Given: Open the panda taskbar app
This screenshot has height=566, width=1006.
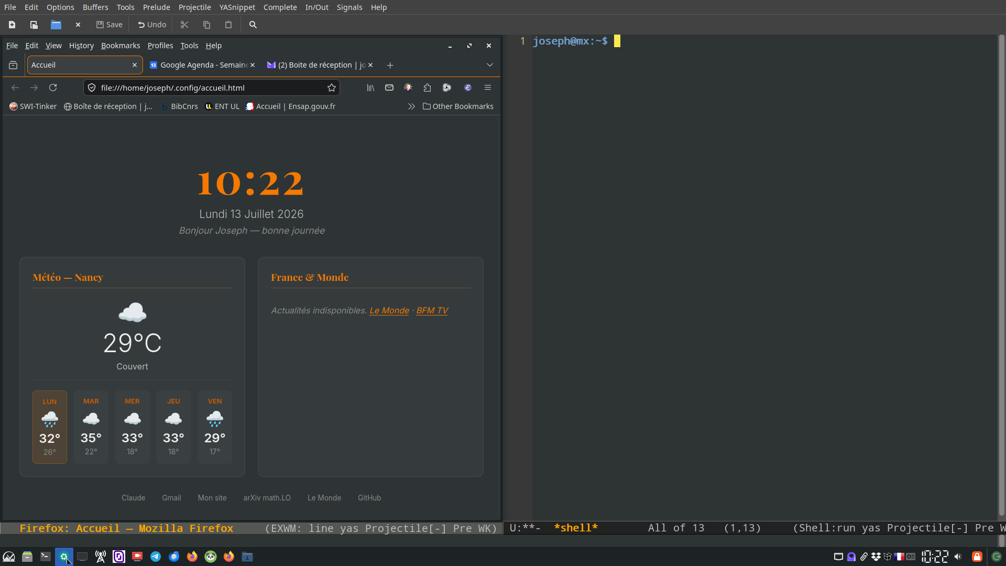Looking at the screenshot, I should click(x=211, y=557).
